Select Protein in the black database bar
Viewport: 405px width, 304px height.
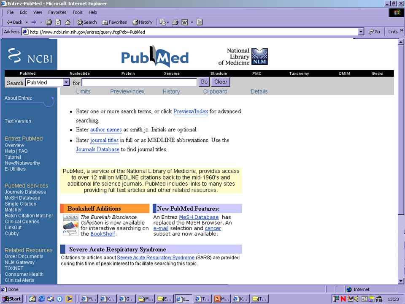[128, 73]
